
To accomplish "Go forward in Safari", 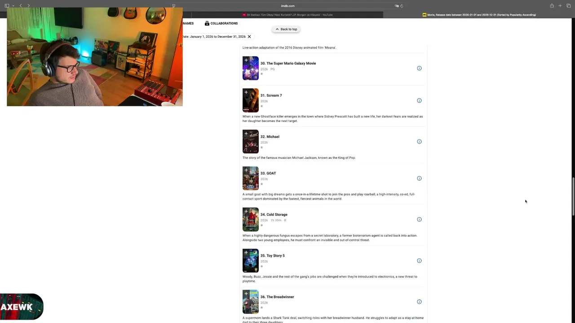I will (28, 6).
